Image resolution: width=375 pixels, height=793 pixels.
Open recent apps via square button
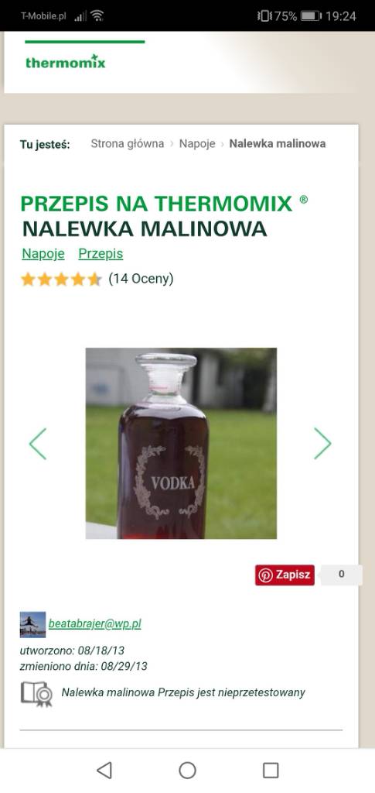point(271,771)
